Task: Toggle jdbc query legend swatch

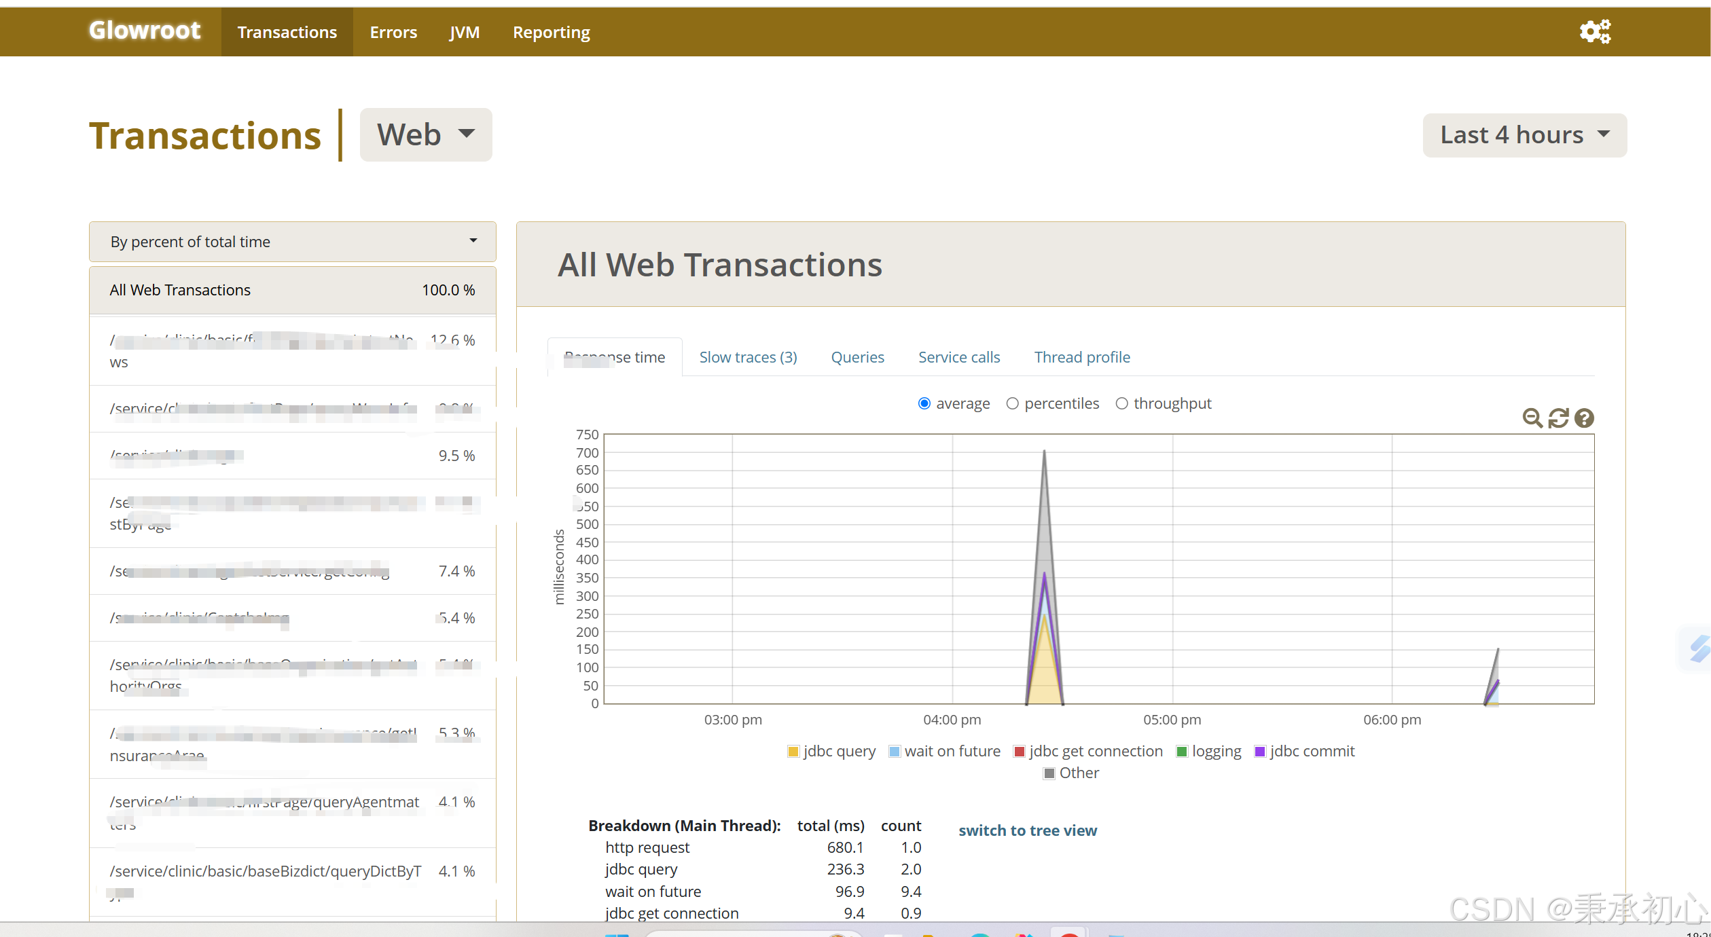Action: [x=793, y=752]
